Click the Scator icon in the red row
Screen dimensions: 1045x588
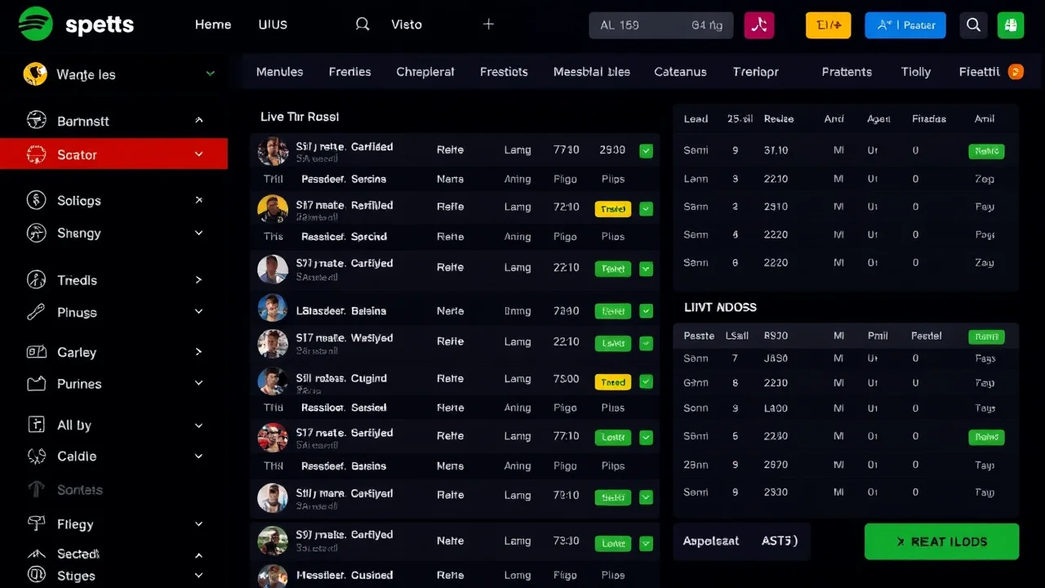pyautogui.click(x=36, y=154)
